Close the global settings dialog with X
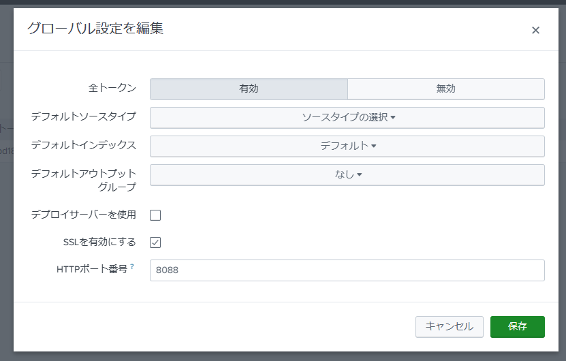This screenshot has width=566, height=361. pyautogui.click(x=535, y=30)
